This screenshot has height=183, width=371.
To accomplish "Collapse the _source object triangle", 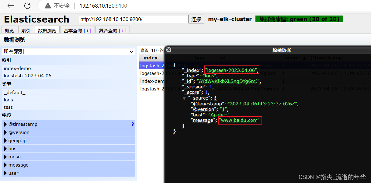I will (x=184, y=98).
